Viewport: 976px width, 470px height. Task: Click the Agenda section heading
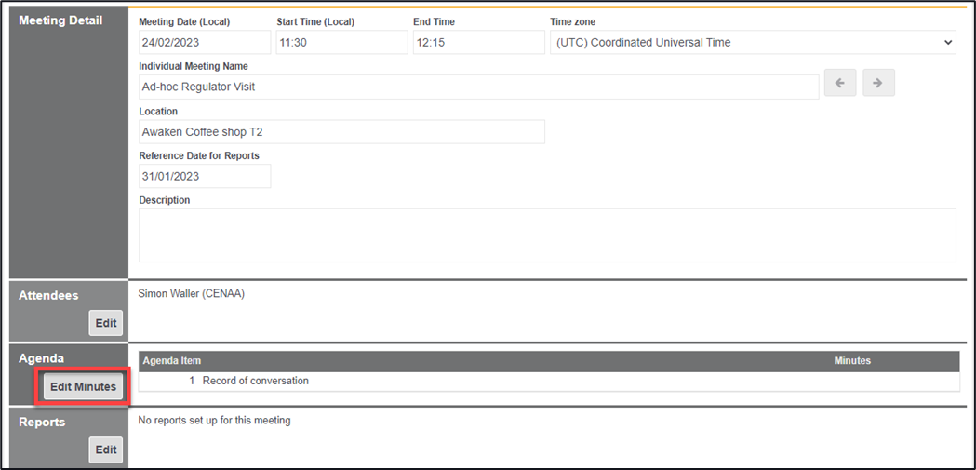coord(42,358)
